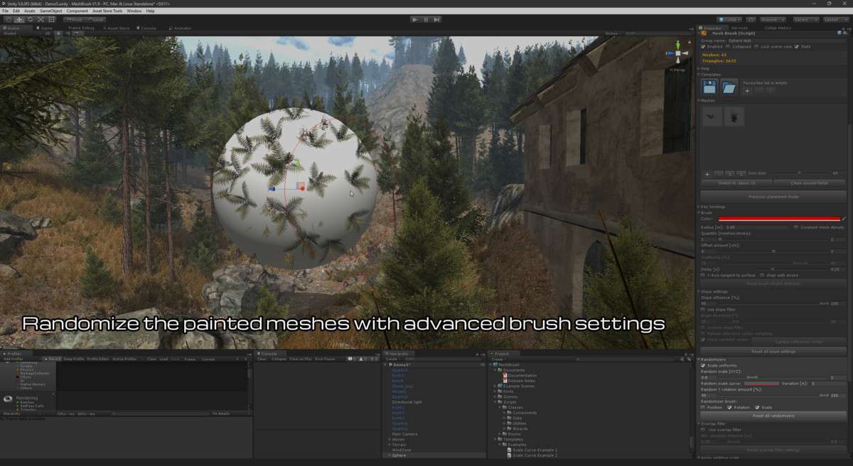The width and height of the screenshot is (853, 466).
Task: Toggle Align with stroke checkbox
Action: tap(762, 275)
